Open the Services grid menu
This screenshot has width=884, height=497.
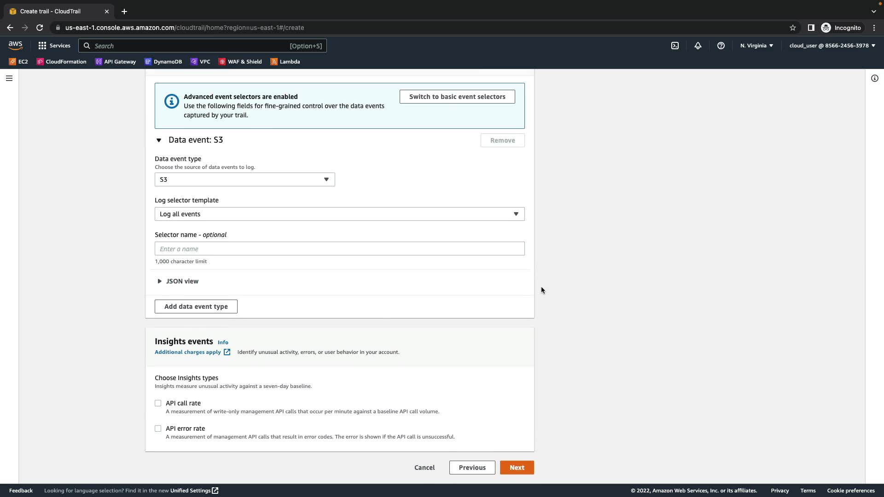click(x=54, y=46)
